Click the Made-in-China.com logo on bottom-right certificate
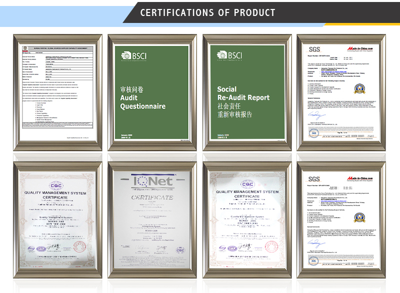Screen dimensions: 400x293 point(360,179)
